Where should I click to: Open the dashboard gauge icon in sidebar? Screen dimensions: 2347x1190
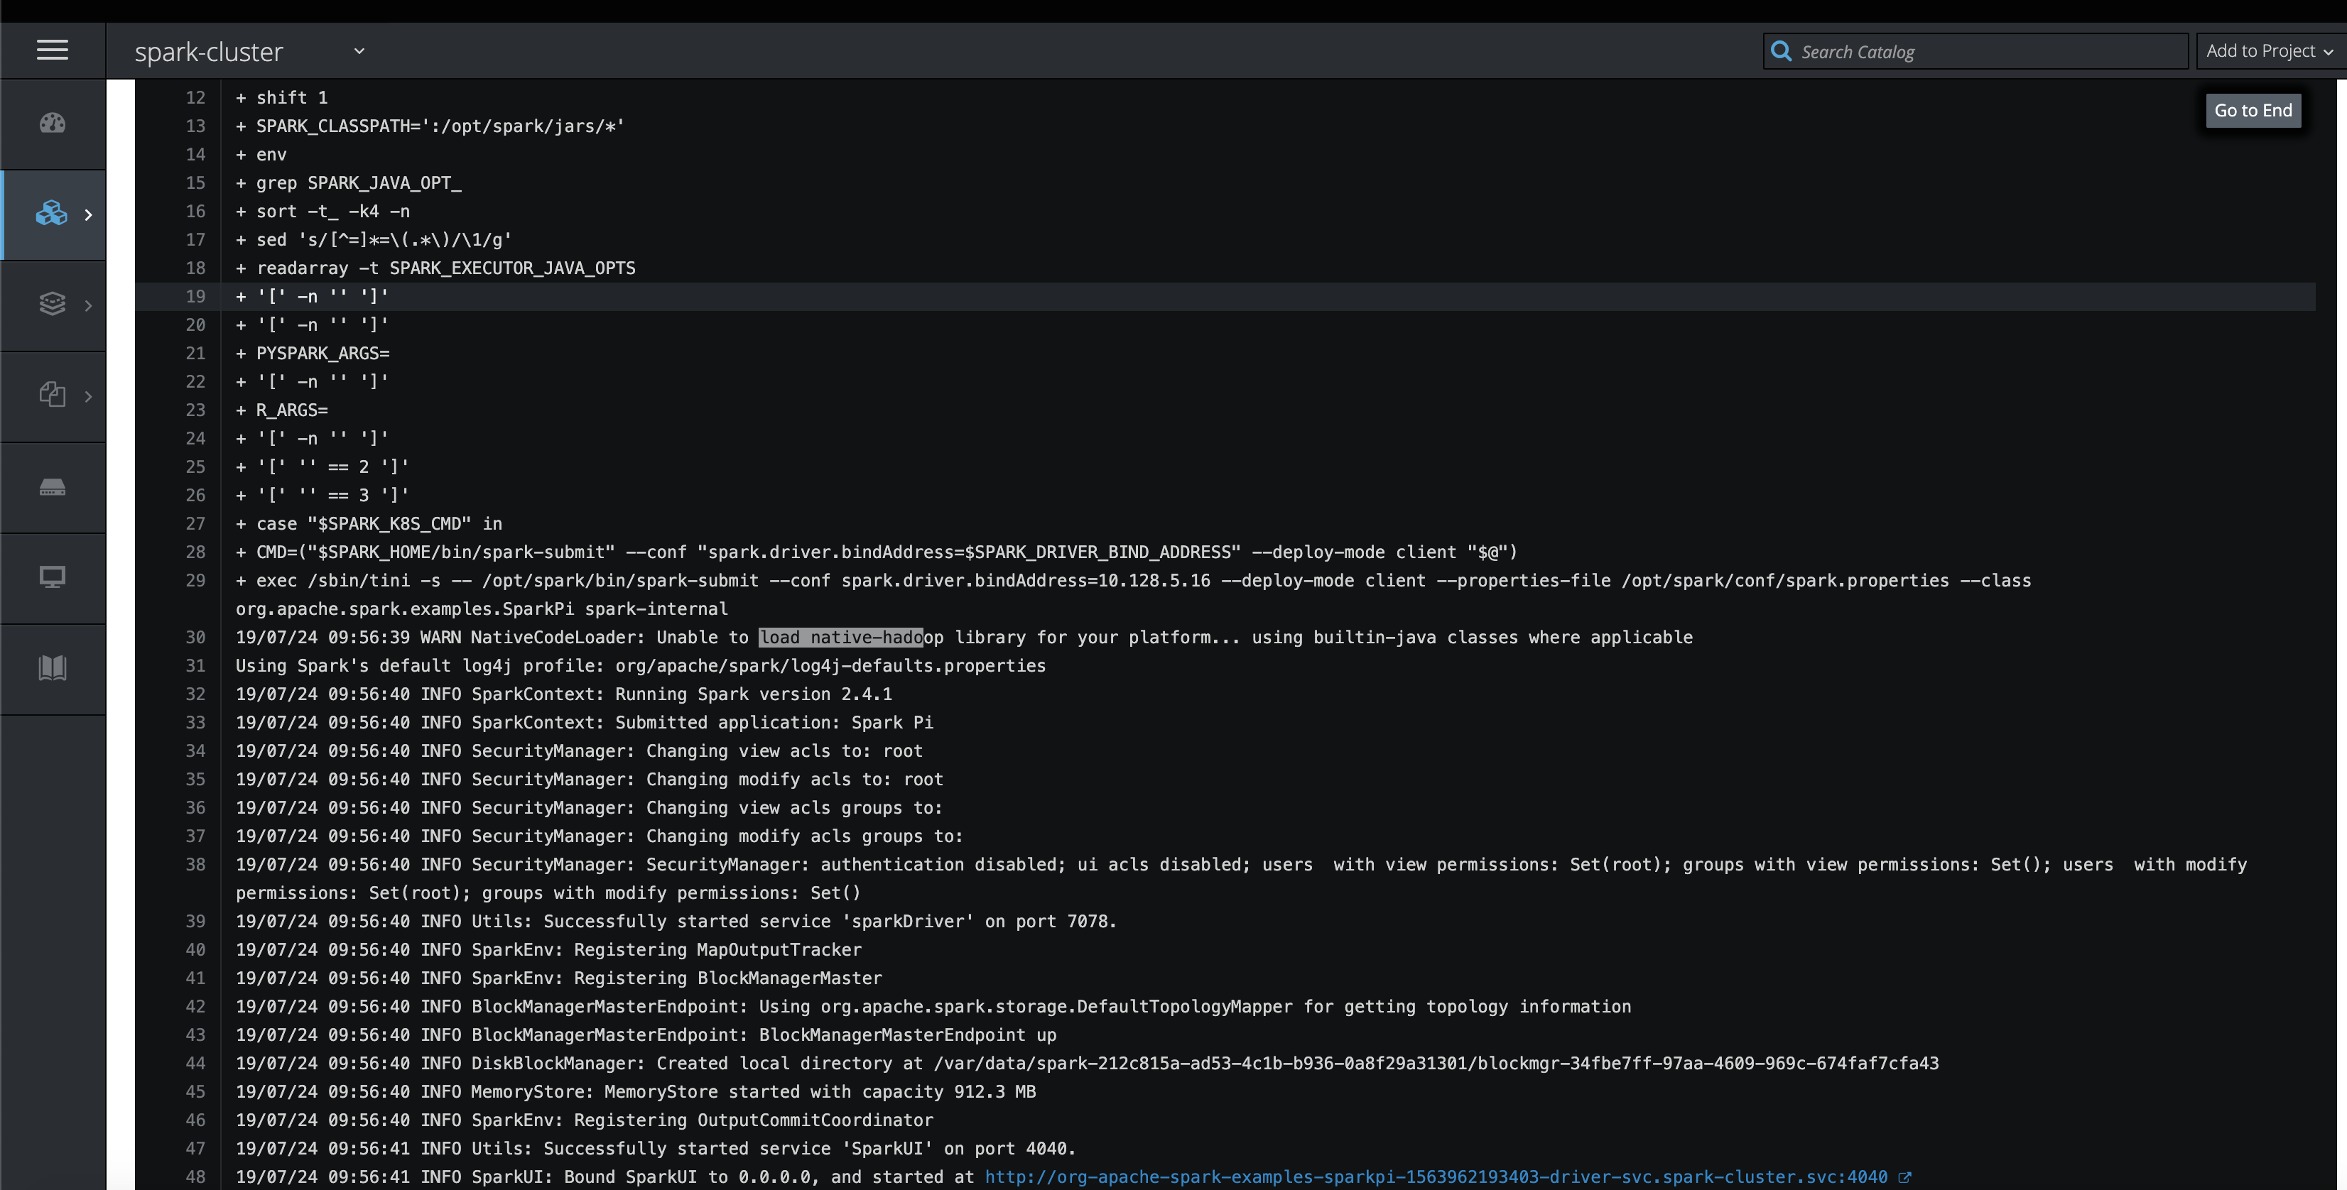click(52, 123)
